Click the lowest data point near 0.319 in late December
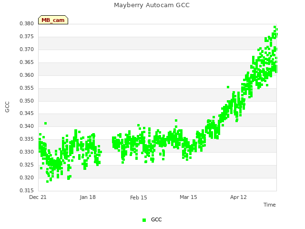305x229 pixels. coord(48,181)
